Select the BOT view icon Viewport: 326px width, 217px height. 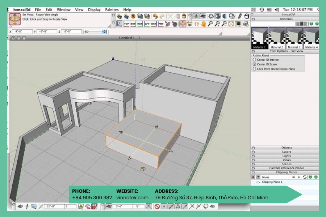tap(133, 24)
